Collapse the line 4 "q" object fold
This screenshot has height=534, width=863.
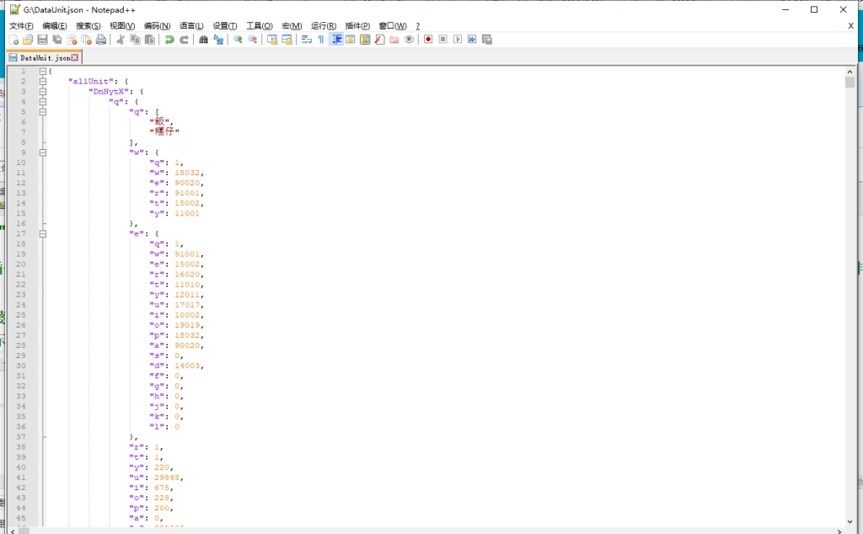point(42,102)
